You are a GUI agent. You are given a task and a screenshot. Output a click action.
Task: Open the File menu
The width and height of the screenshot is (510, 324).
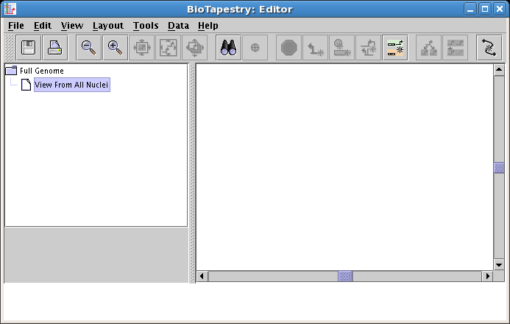point(15,25)
